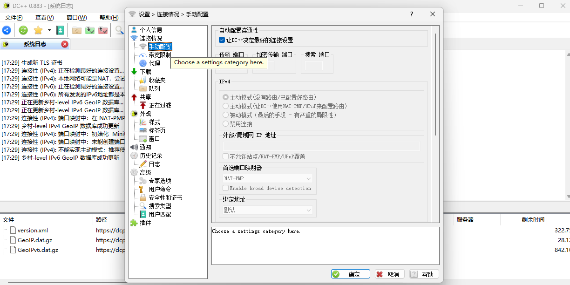Select 插件 category with puzzle icon
The image size is (570, 285).
tap(145, 223)
